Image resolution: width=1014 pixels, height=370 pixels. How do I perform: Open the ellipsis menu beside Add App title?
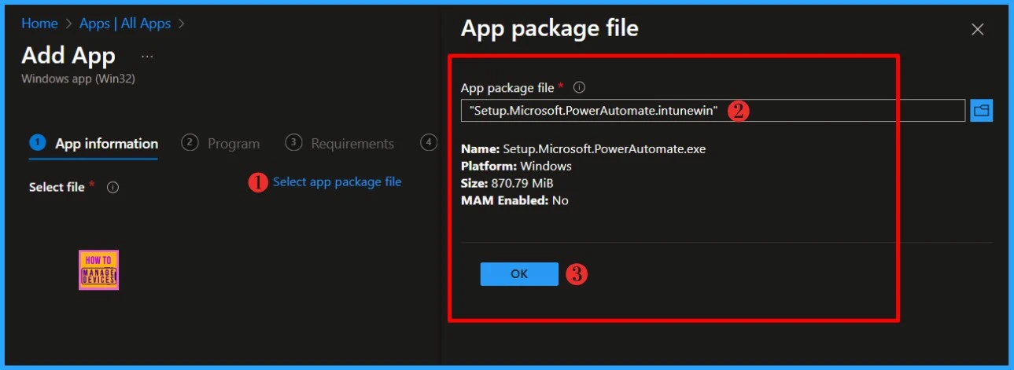click(147, 57)
